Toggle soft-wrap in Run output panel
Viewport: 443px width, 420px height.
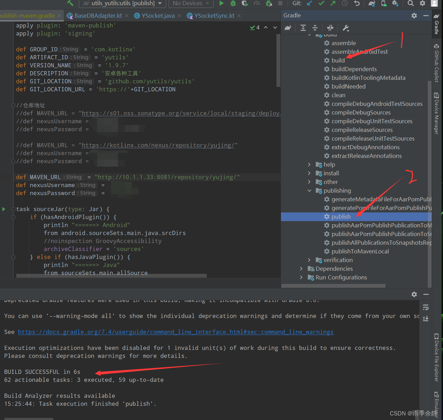426,308
